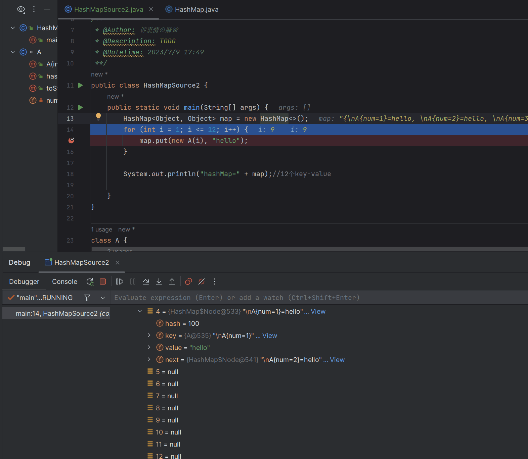Image resolution: width=528 pixels, height=459 pixels.
Task: Select hashCode method in Structure tree
Action: point(43,76)
